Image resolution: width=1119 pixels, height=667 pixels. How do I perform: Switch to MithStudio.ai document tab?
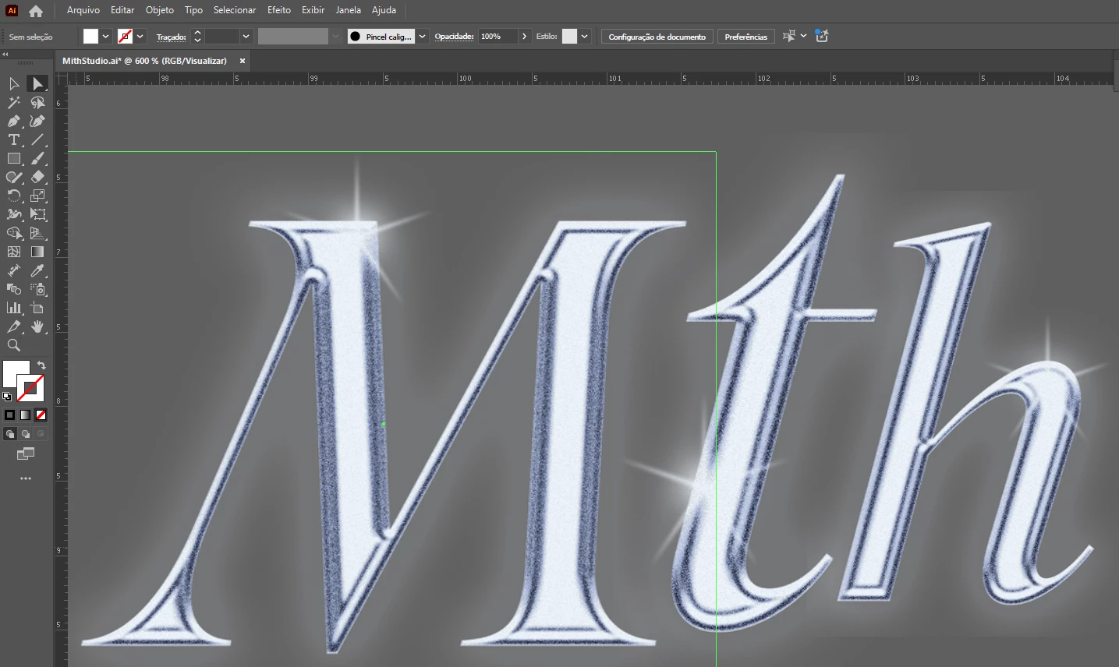tap(145, 61)
